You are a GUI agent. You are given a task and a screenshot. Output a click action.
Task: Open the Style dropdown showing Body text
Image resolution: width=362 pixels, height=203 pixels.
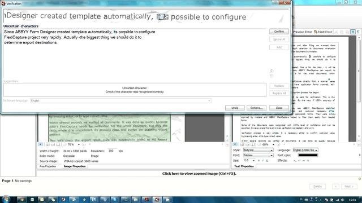click(258, 150)
